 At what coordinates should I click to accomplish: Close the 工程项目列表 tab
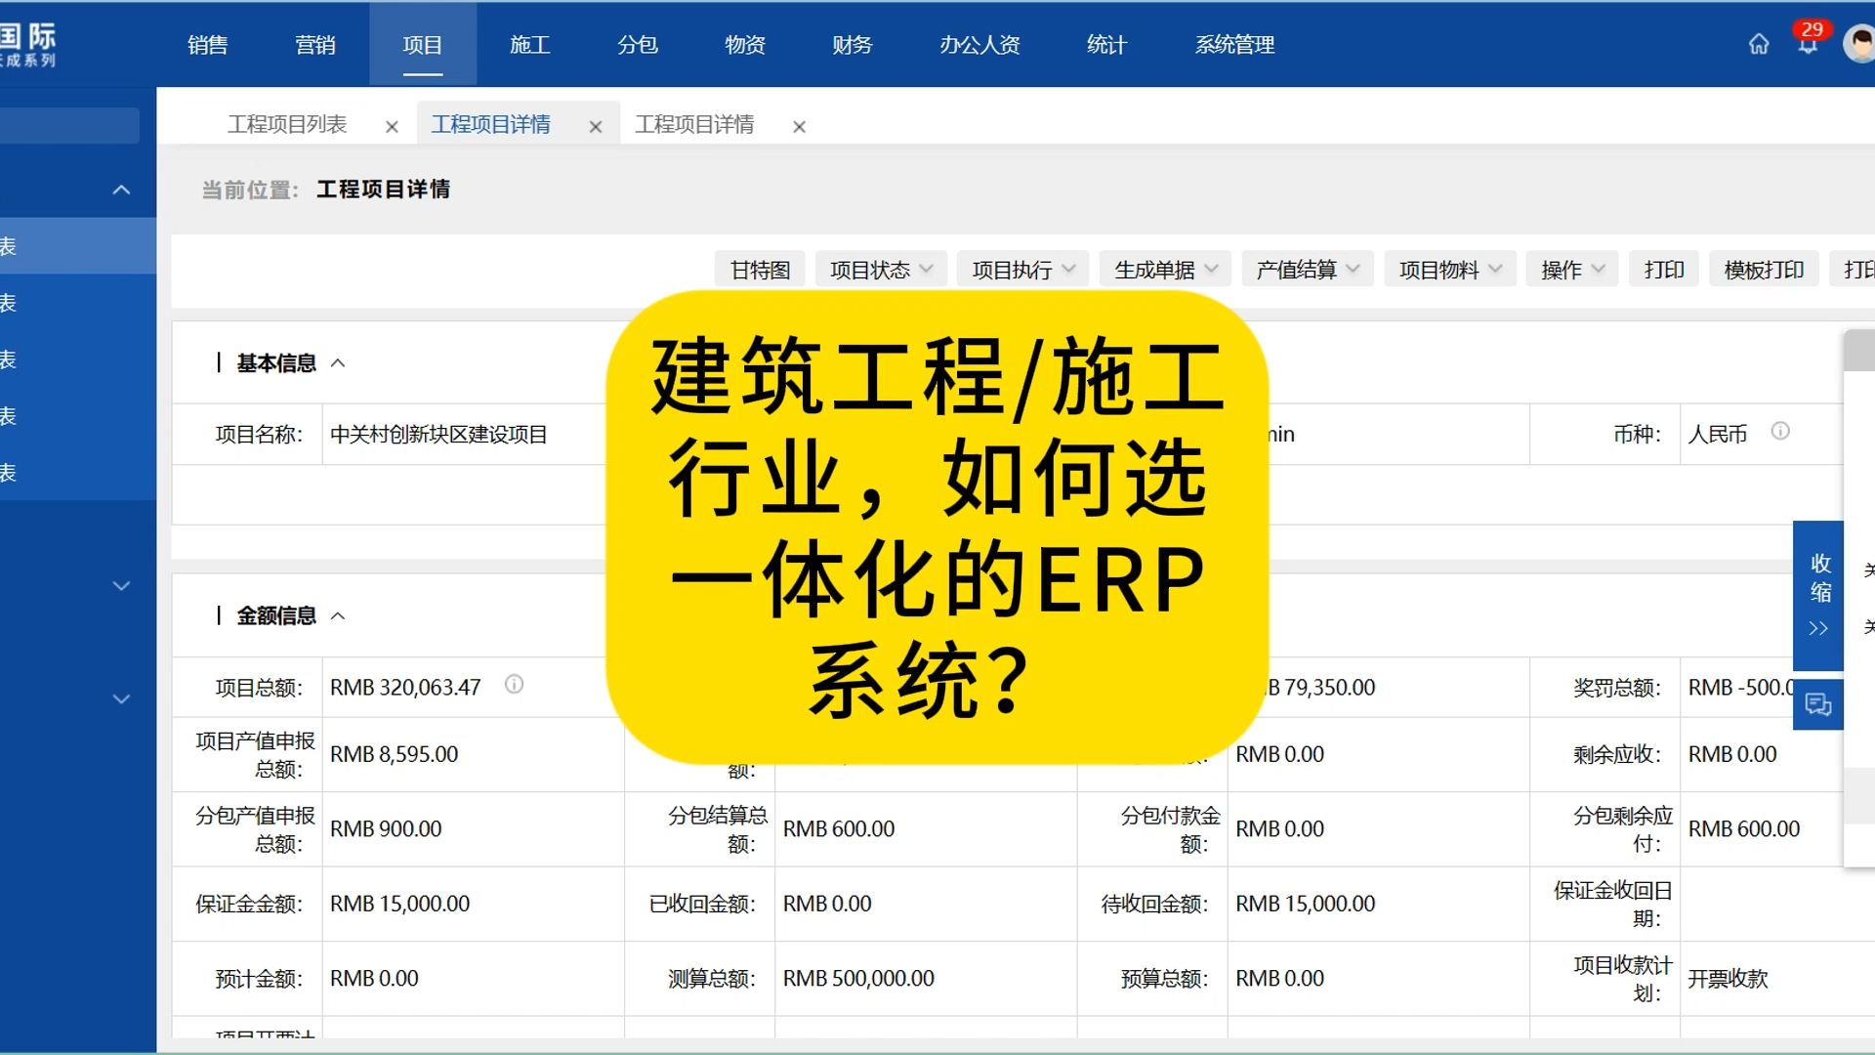392,126
